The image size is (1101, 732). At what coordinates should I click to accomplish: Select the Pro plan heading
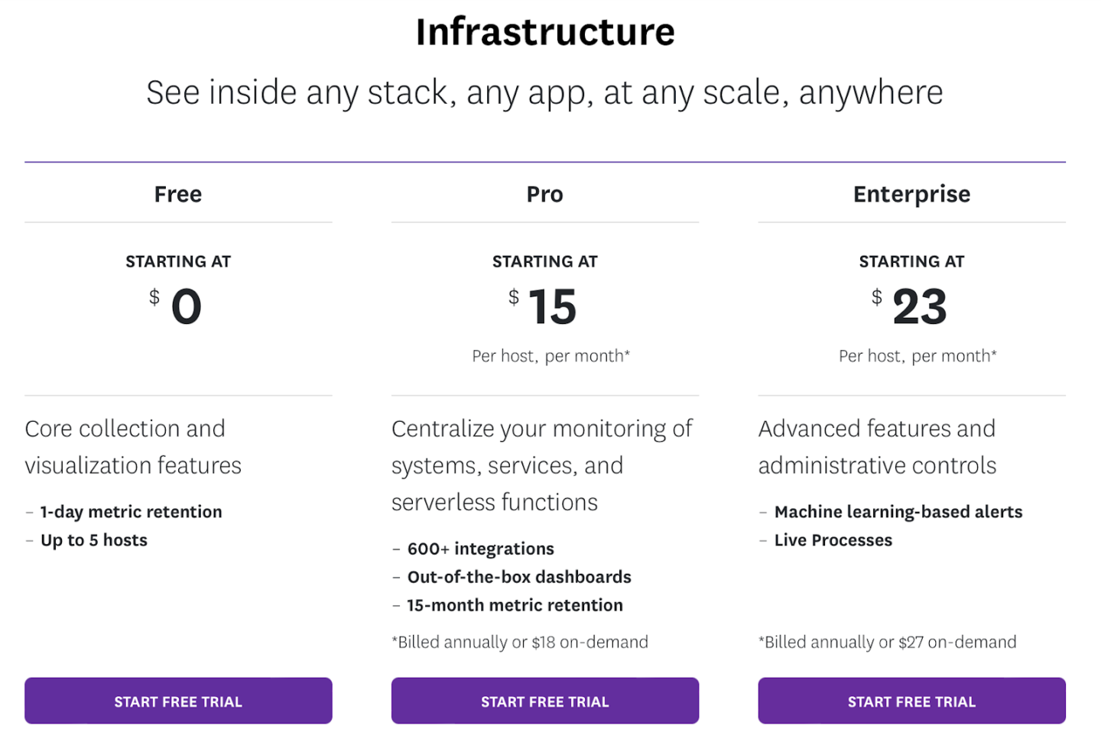point(544,194)
